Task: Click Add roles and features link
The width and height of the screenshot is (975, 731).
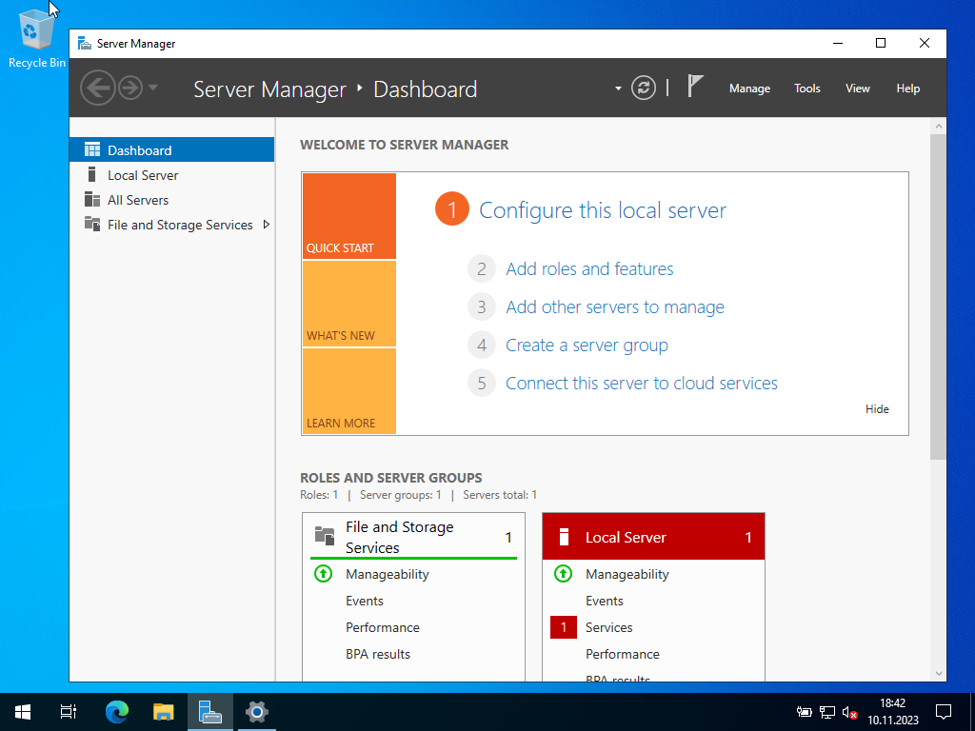Action: (589, 268)
